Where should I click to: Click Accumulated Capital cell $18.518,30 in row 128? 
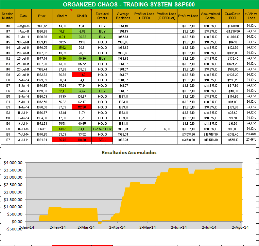click(x=210, y=135)
